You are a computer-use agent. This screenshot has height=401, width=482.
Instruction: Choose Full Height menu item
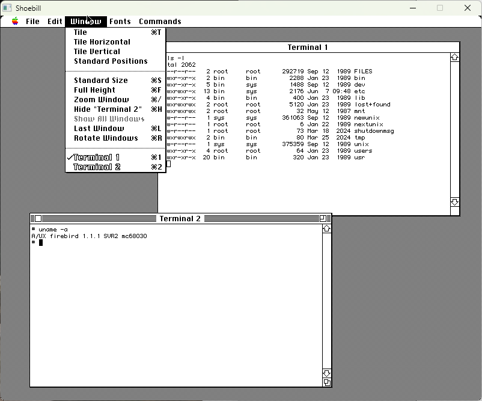coord(115,90)
